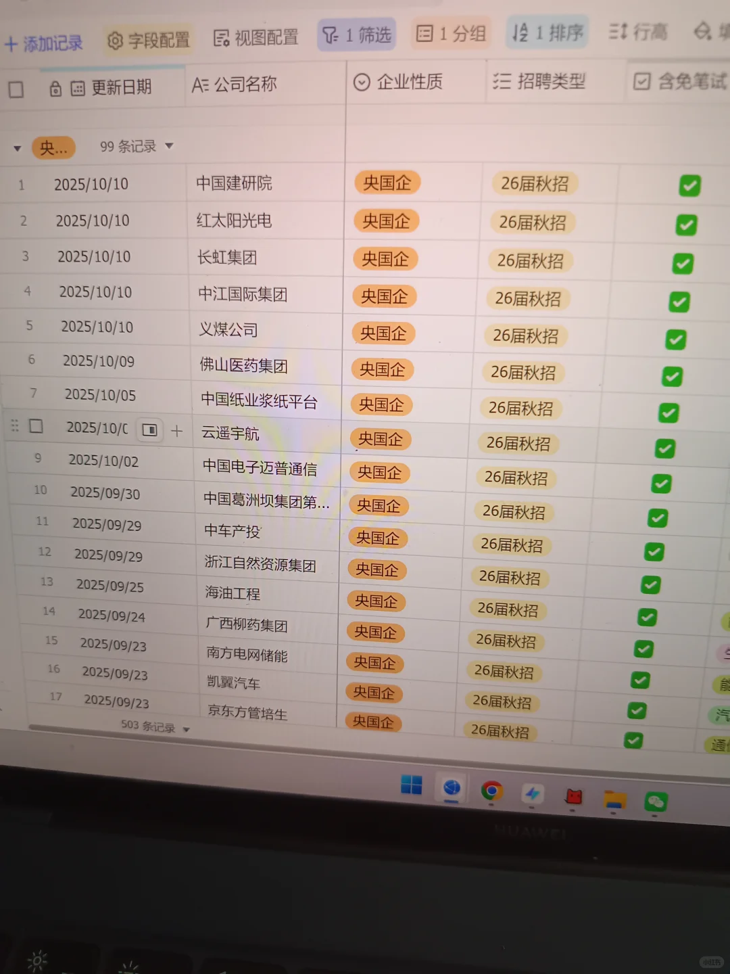Uncheck 含免笔试 for 中国纸业浆纸平台
730x974 pixels.
668,413
